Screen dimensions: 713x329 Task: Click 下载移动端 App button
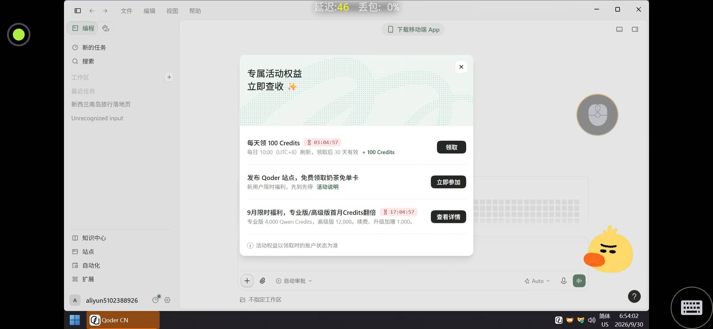pyautogui.click(x=413, y=30)
